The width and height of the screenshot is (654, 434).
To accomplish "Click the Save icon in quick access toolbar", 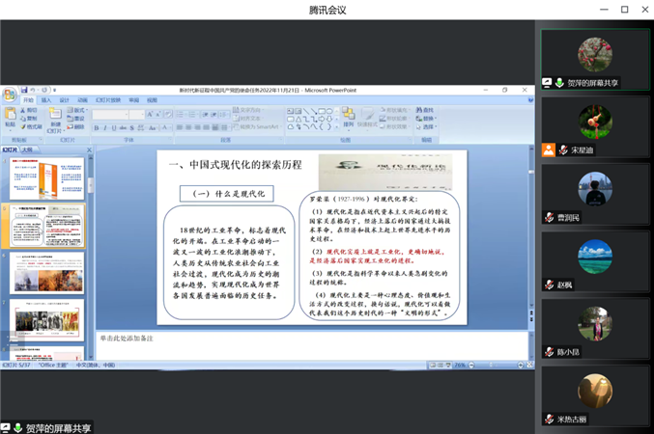I will [25, 90].
